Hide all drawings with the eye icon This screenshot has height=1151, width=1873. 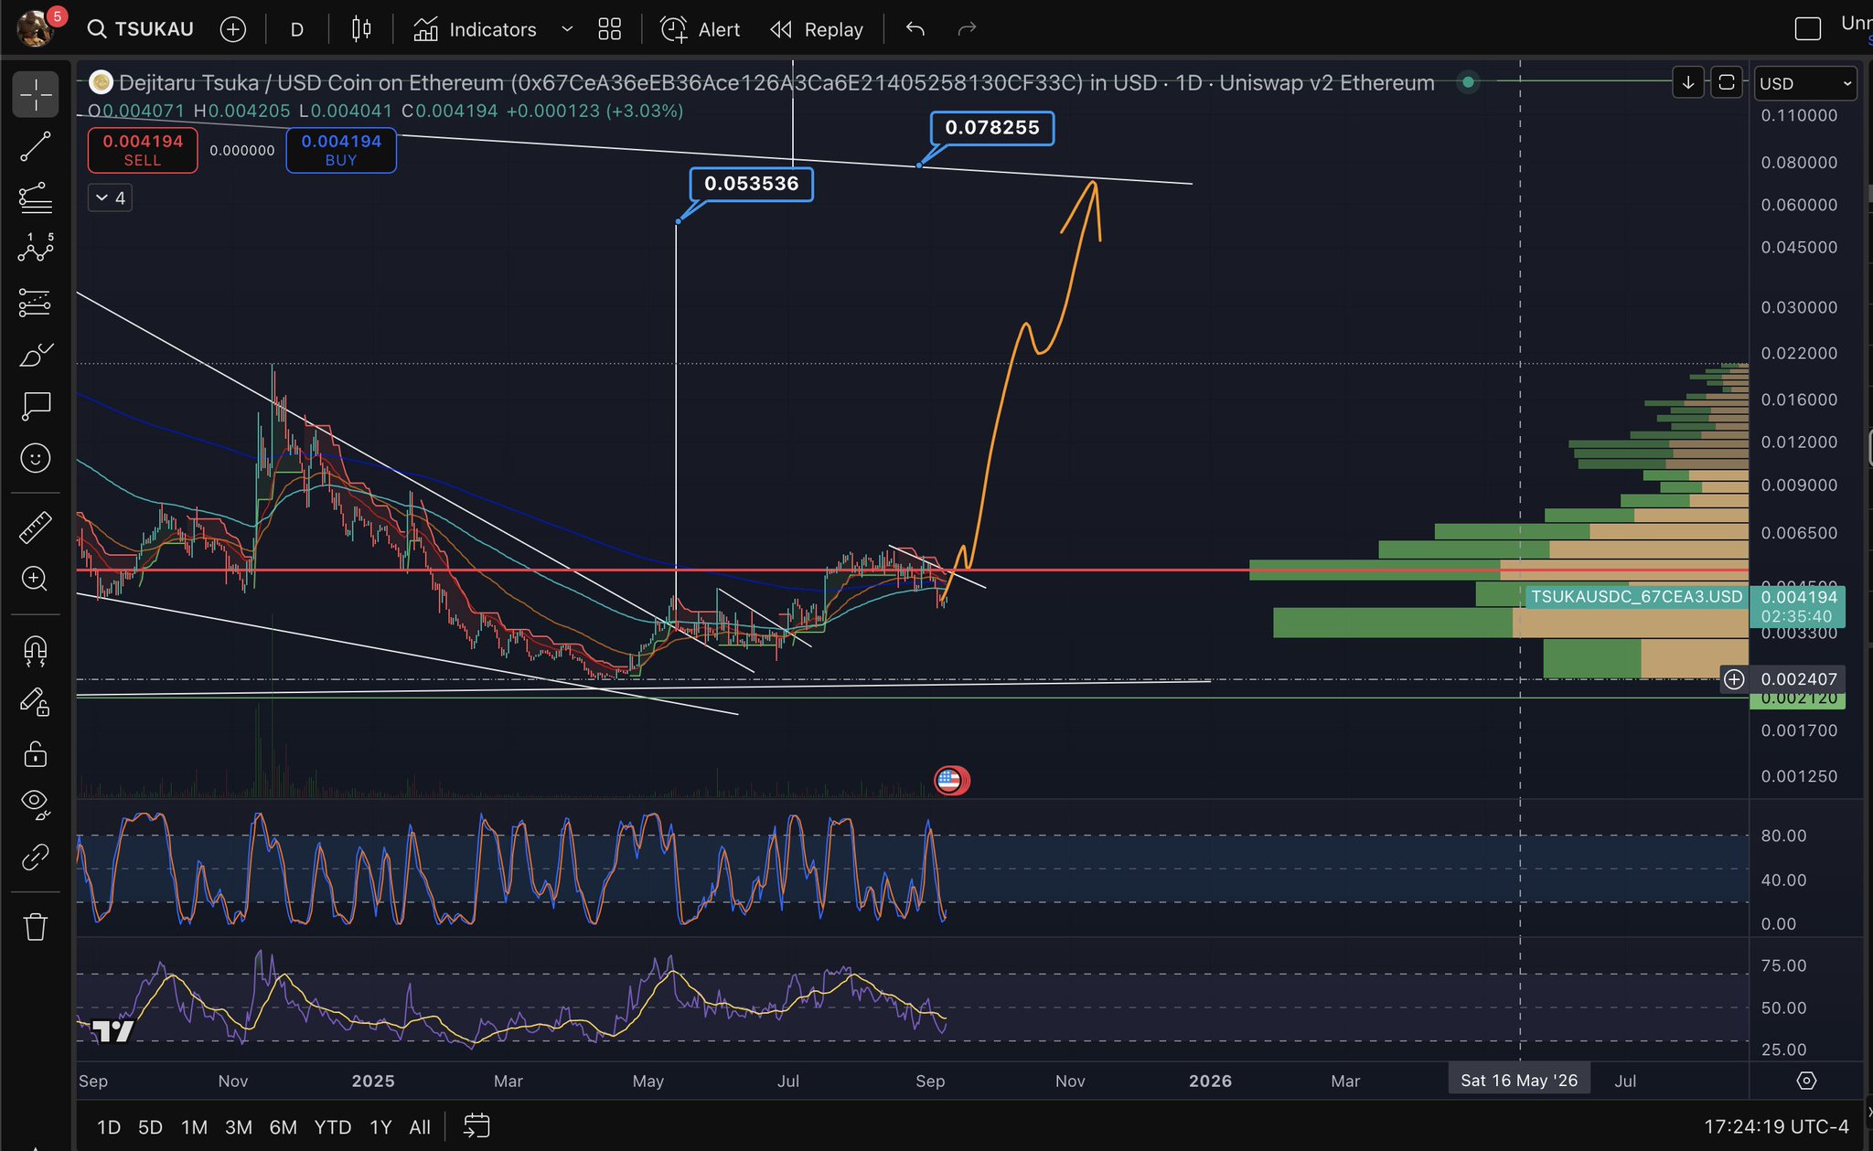pyautogui.click(x=36, y=803)
